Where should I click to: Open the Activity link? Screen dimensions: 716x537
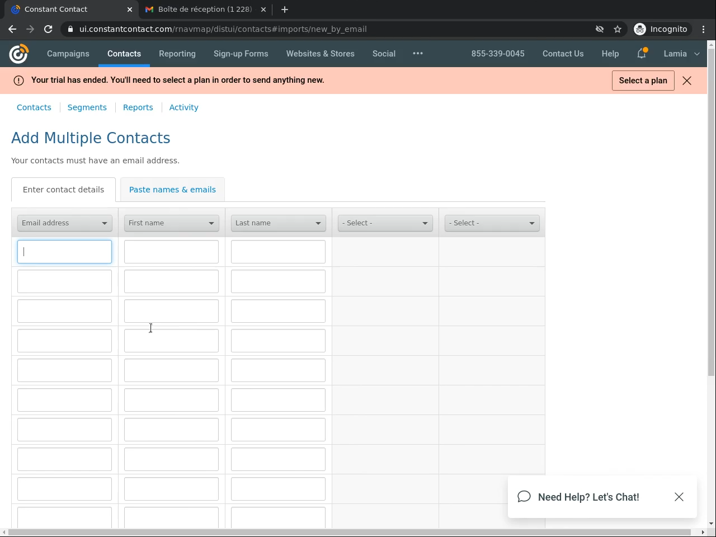coord(184,107)
